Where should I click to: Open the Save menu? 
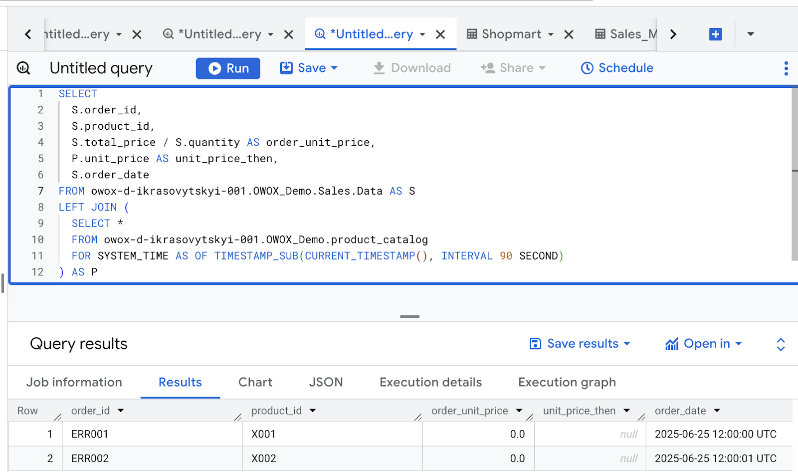click(x=309, y=68)
